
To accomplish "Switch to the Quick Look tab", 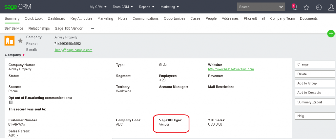I will coord(34,19).
